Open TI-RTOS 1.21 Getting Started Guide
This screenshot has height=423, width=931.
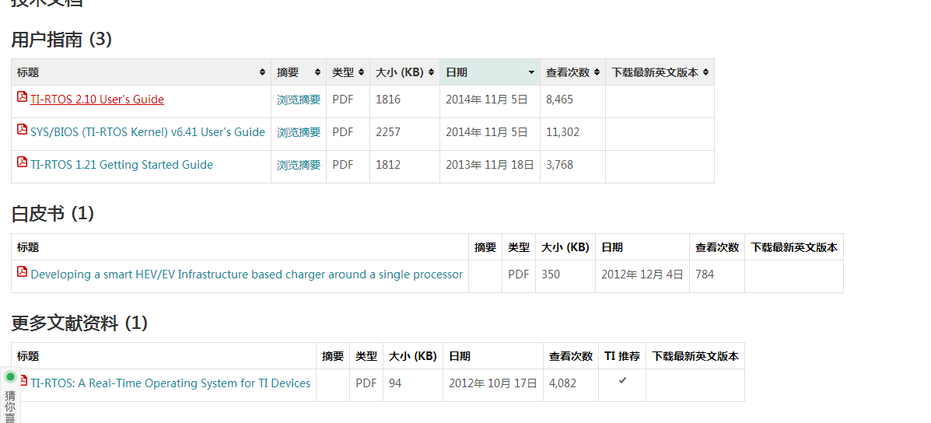pyautogui.click(x=121, y=165)
